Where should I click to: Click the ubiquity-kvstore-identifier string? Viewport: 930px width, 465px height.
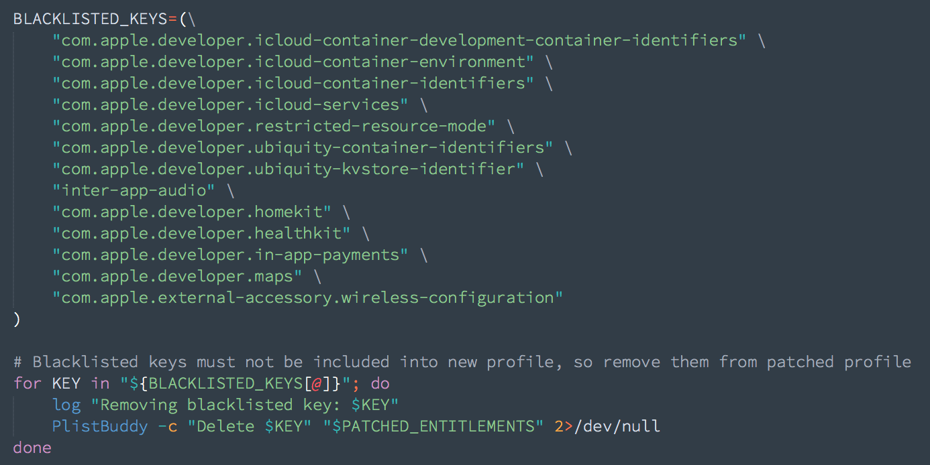[289, 169]
